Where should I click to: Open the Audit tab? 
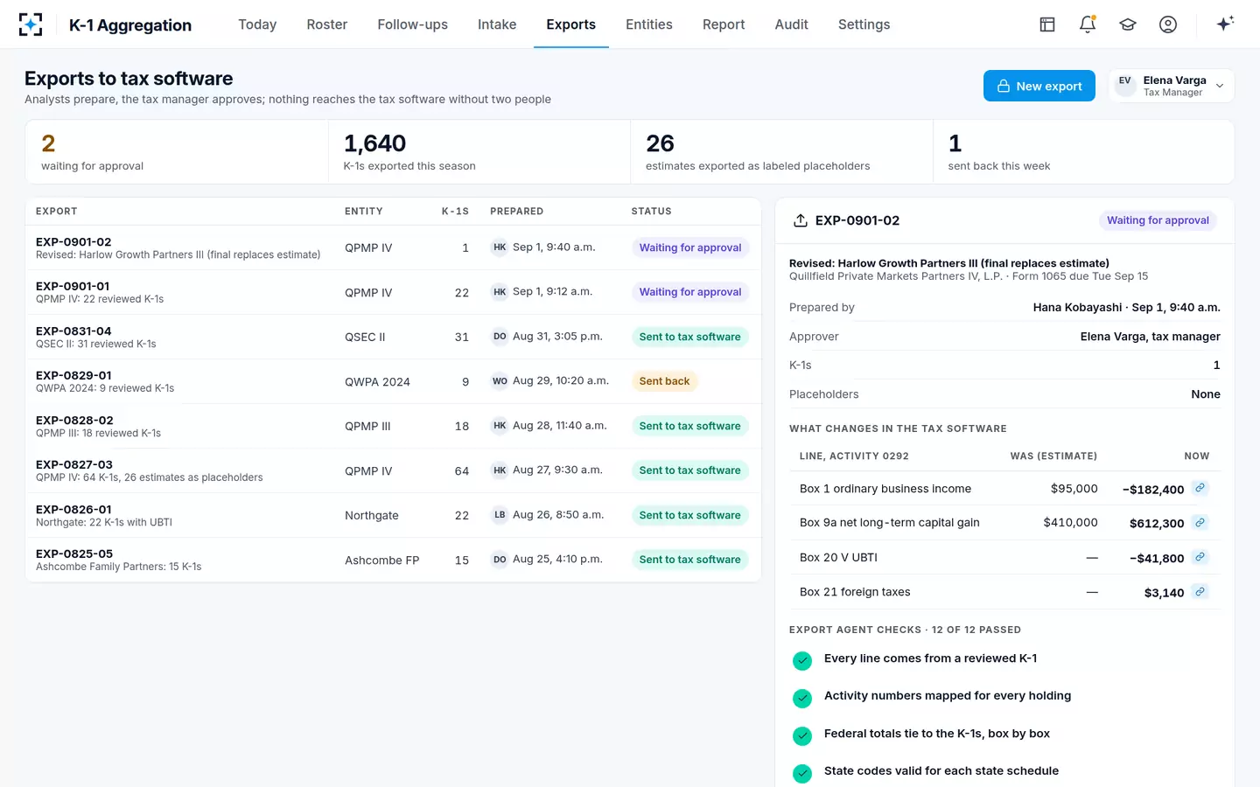click(x=791, y=24)
